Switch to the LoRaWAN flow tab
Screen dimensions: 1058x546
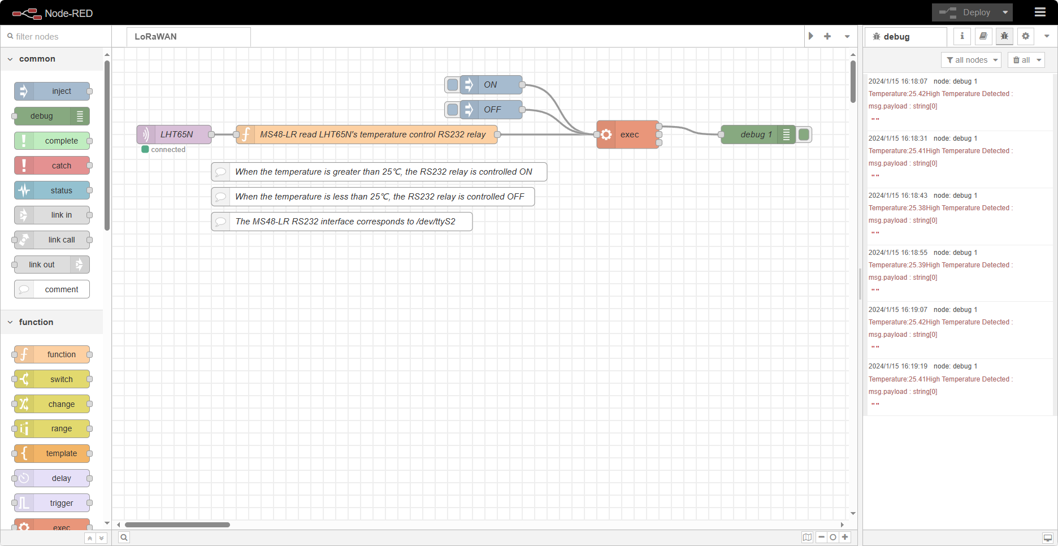[x=189, y=37]
